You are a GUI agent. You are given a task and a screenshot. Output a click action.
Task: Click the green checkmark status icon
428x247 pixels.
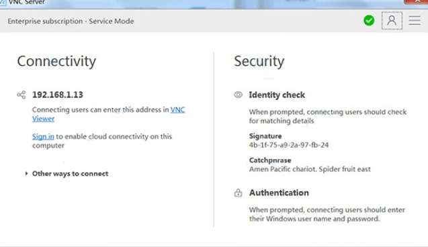tap(369, 20)
